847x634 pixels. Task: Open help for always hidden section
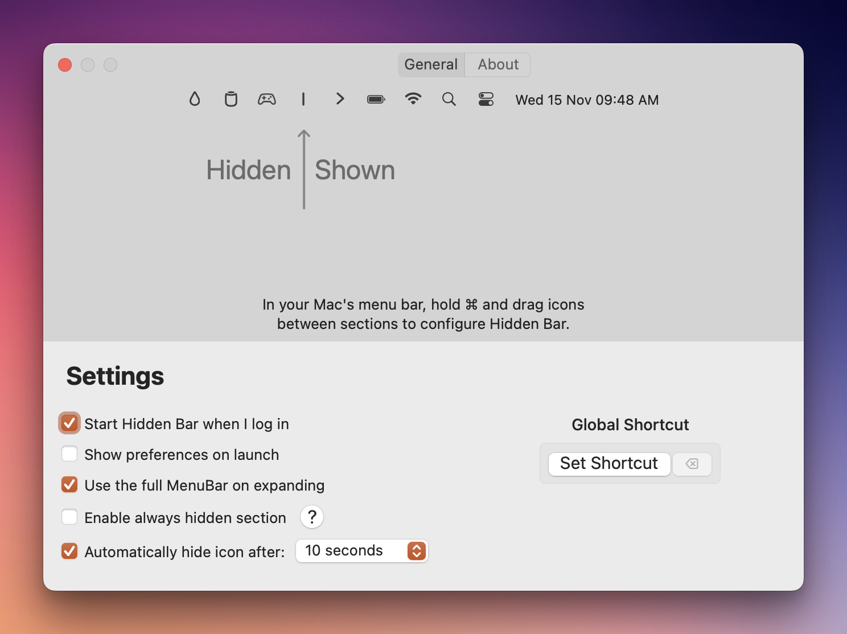312,517
